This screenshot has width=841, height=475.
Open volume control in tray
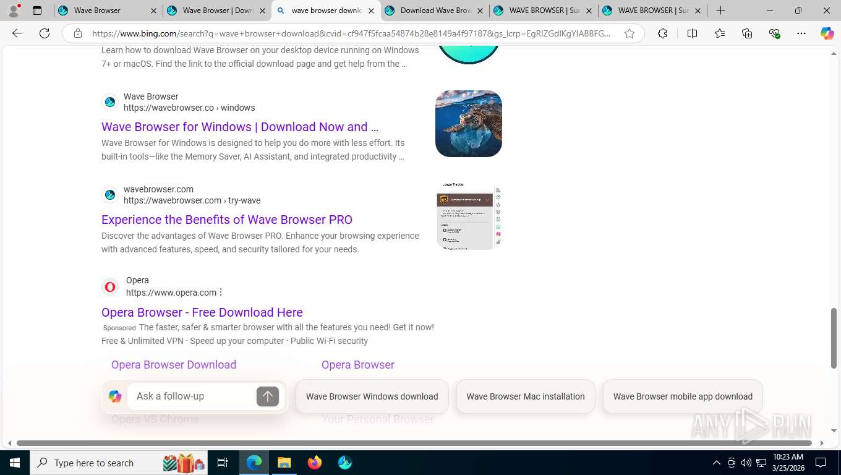click(x=746, y=463)
